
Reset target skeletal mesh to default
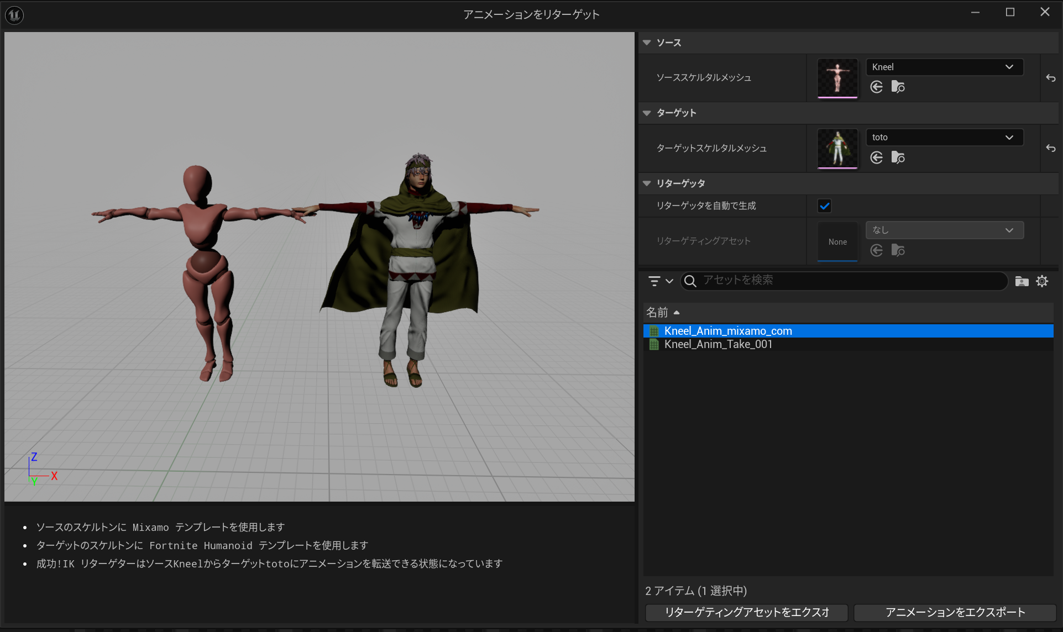(1050, 148)
